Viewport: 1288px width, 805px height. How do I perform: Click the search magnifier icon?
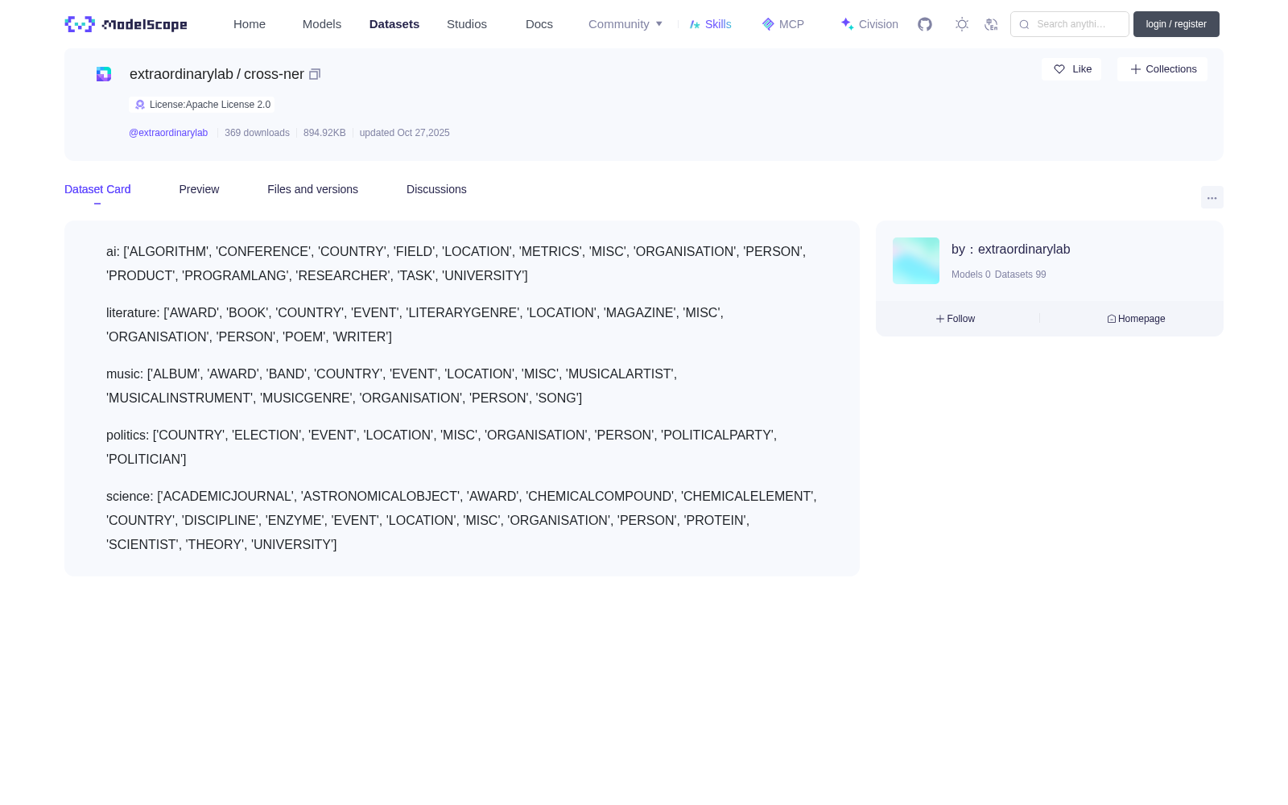pyautogui.click(x=1024, y=24)
